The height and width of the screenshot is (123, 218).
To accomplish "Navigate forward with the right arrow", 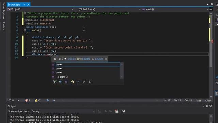I will click(x=54, y=100).
